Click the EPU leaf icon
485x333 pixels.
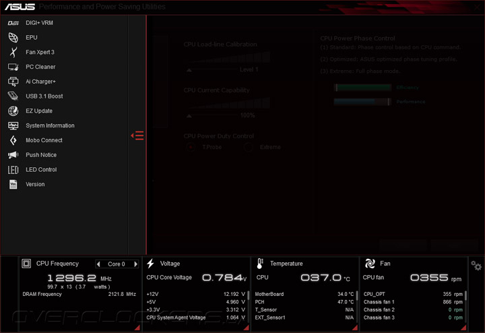(x=13, y=38)
